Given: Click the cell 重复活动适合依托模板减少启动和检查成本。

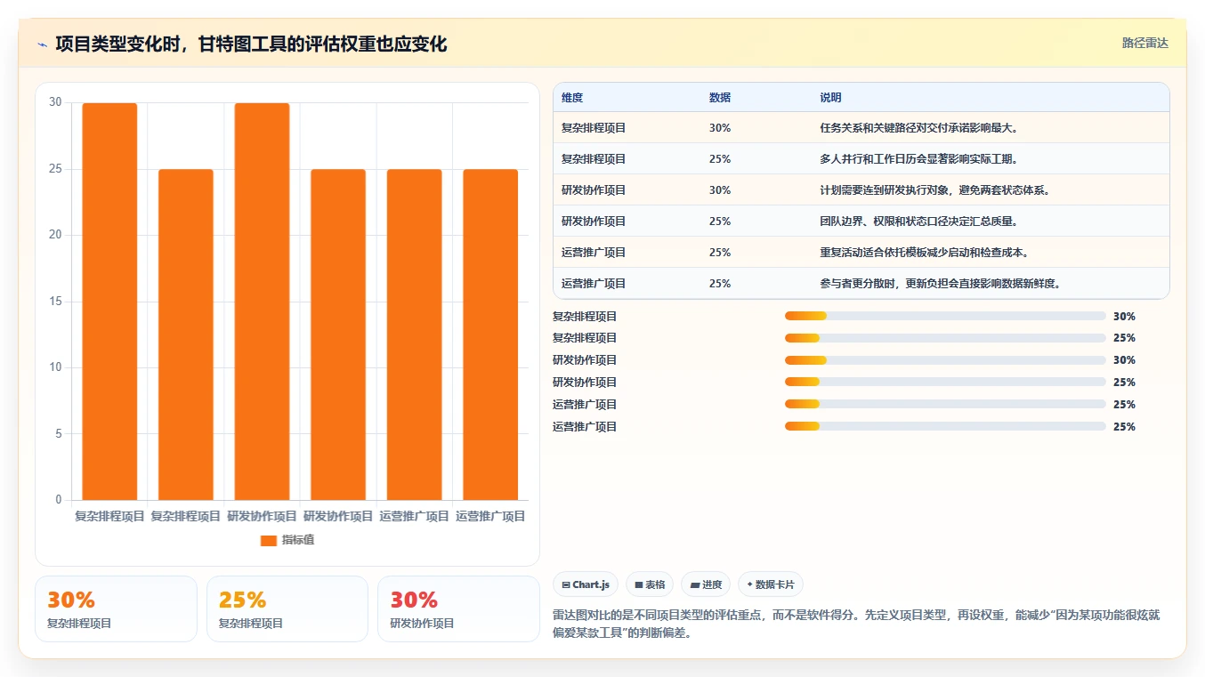Looking at the screenshot, I should [x=925, y=253].
